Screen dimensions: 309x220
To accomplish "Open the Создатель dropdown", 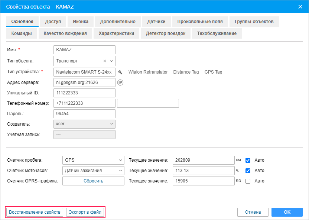I will 84,124.
